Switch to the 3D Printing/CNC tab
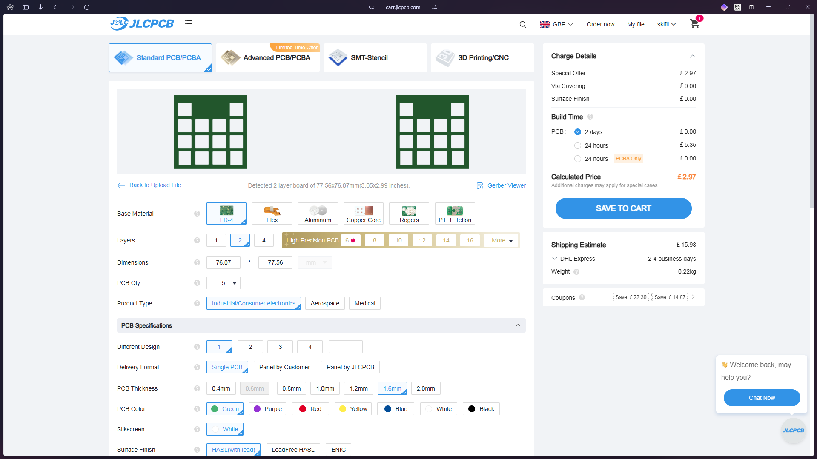The width and height of the screenshot is (817, 459). 482,58
